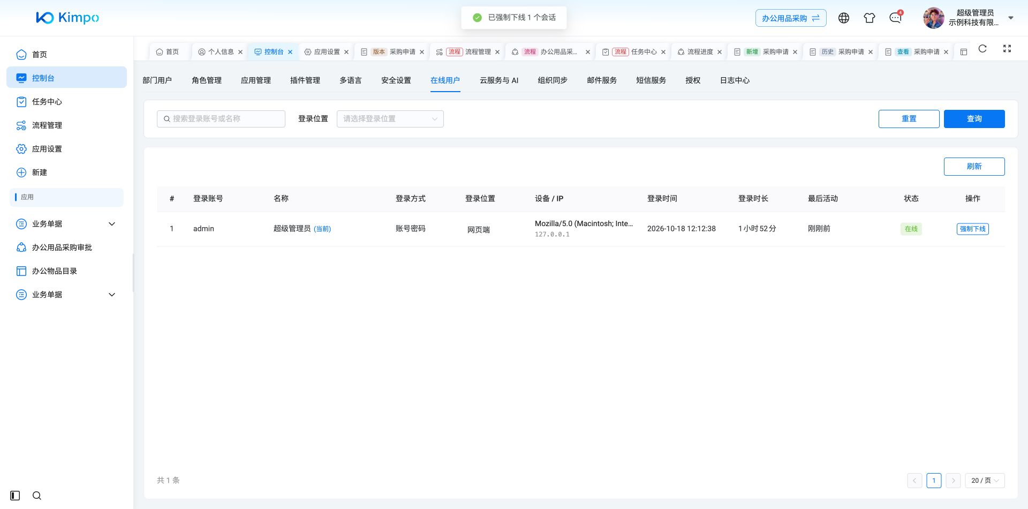Switch to the 部门用户 tab
Image resolution: width=1028 pixels, height=509 pixels.
point(157,80)
